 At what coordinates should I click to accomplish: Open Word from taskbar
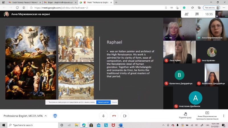[121, 125]
